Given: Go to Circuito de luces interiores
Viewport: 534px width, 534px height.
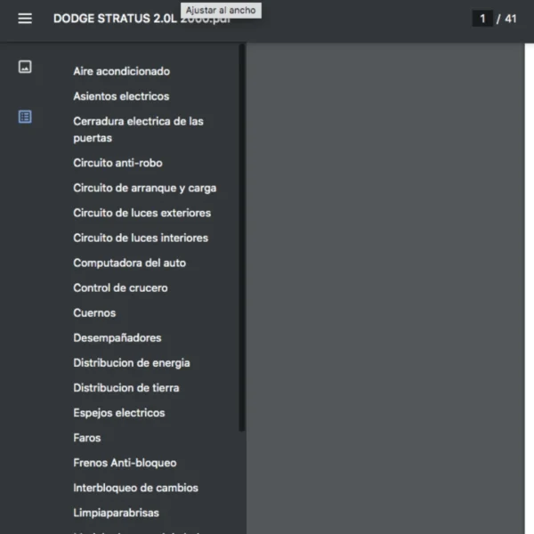Looking at the screenshot, I should (141, 238).
